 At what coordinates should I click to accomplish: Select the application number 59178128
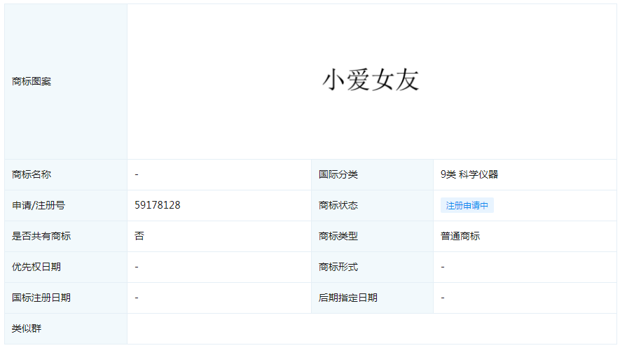tap(158, 205)
